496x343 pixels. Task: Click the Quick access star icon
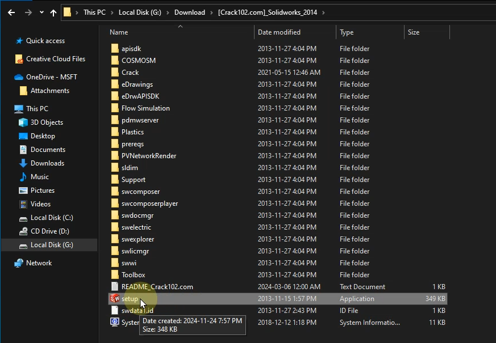click(19, 41)
